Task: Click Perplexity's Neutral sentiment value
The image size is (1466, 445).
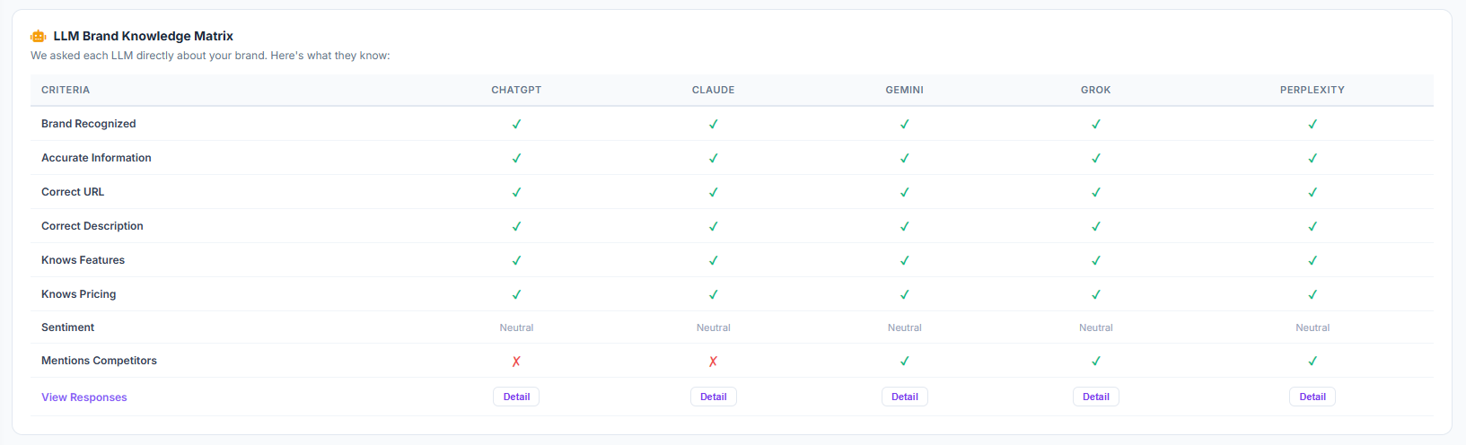Action: (x=1312, y=327)
